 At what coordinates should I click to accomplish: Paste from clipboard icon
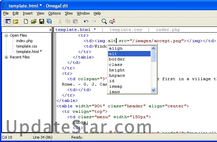(x=76, y=21)
